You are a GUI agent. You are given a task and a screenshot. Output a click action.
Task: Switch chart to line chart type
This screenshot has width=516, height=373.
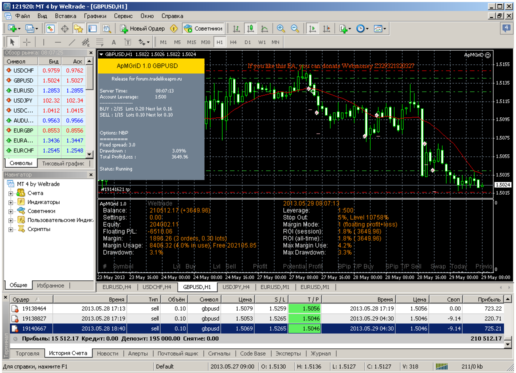pos(264,28)
